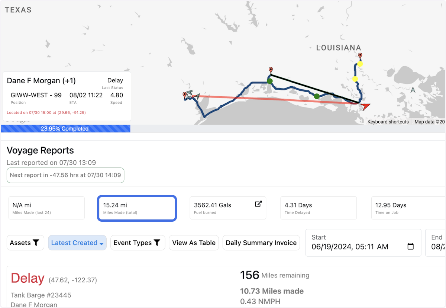This screenshot has height=308, width=446.
Task: Click the green dot nearest the black line's pin
Action: [x=270, y=81]
